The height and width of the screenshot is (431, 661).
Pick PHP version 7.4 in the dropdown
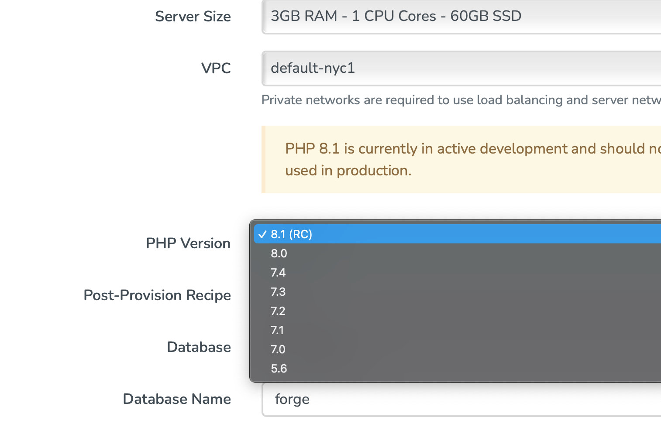coord(278,273)
